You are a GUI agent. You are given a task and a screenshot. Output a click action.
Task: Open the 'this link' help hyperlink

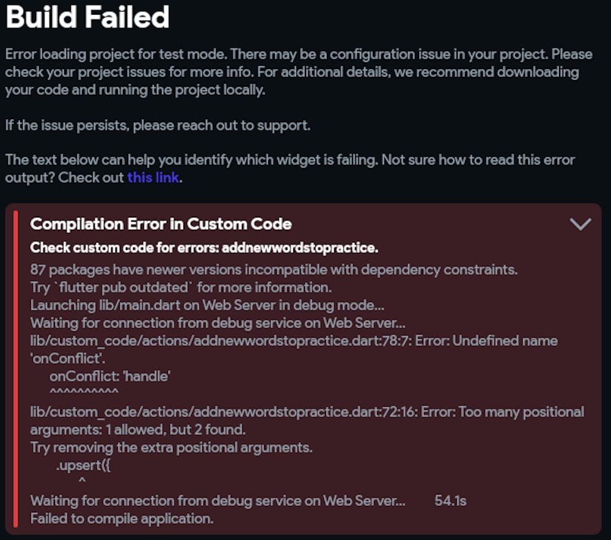pos(153,178)
